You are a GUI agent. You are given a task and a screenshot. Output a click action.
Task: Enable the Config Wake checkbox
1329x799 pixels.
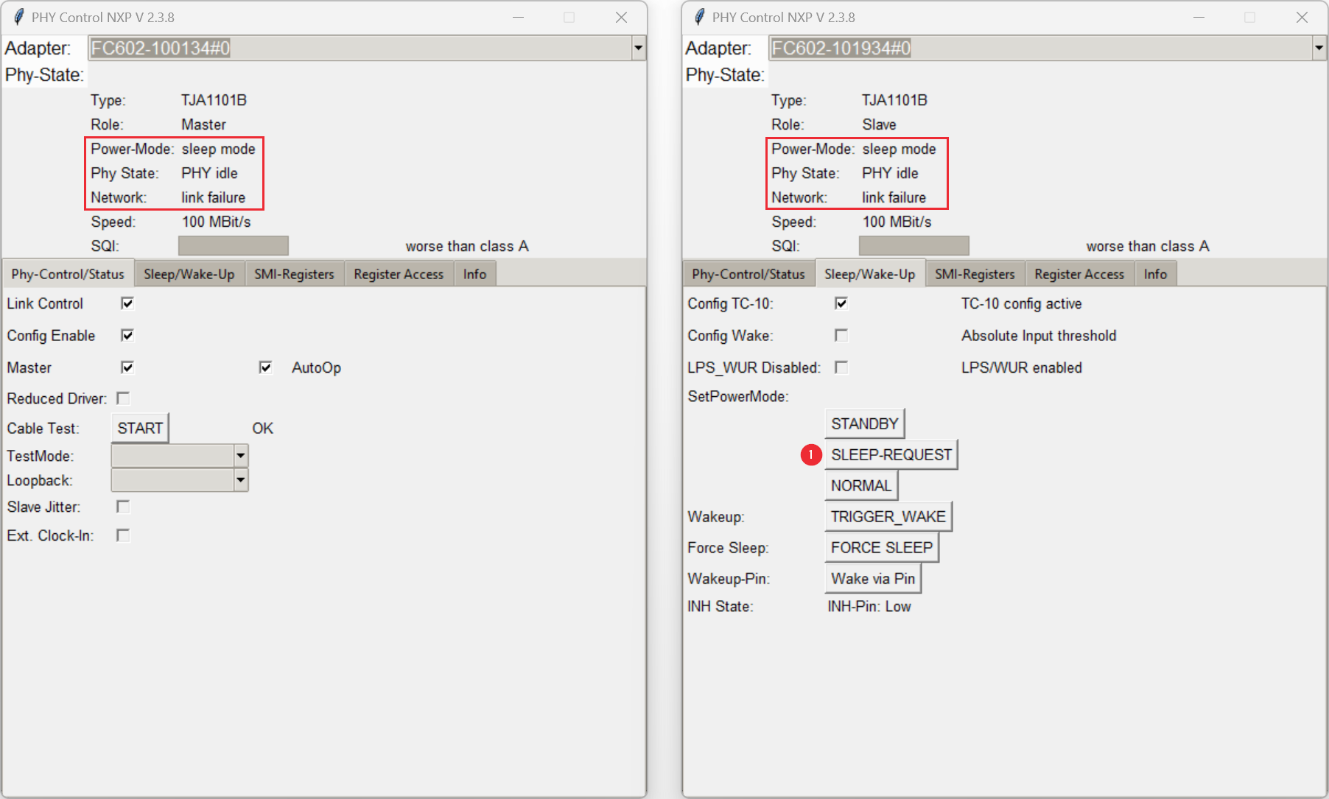841,335
